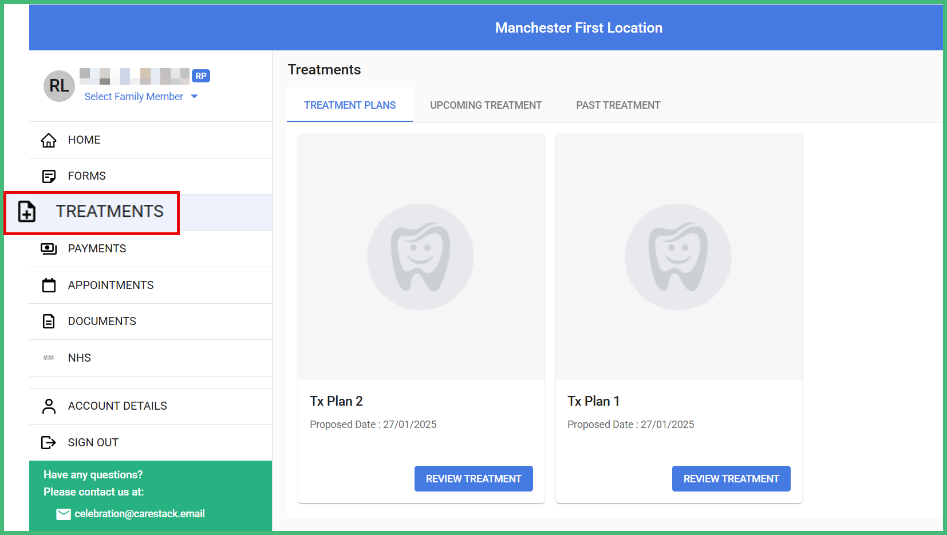
Task: Click Review Treatment for Tx Plan 1
Action: (x=731, y=478)
